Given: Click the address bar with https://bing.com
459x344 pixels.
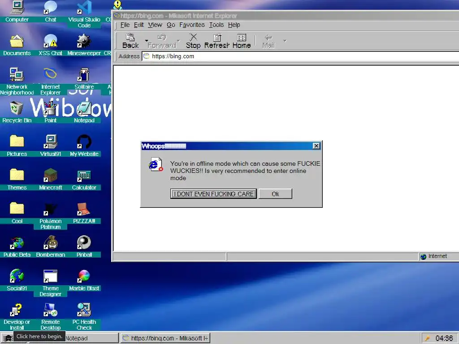Looking at the screenshot, I should (x=300, y=56).
